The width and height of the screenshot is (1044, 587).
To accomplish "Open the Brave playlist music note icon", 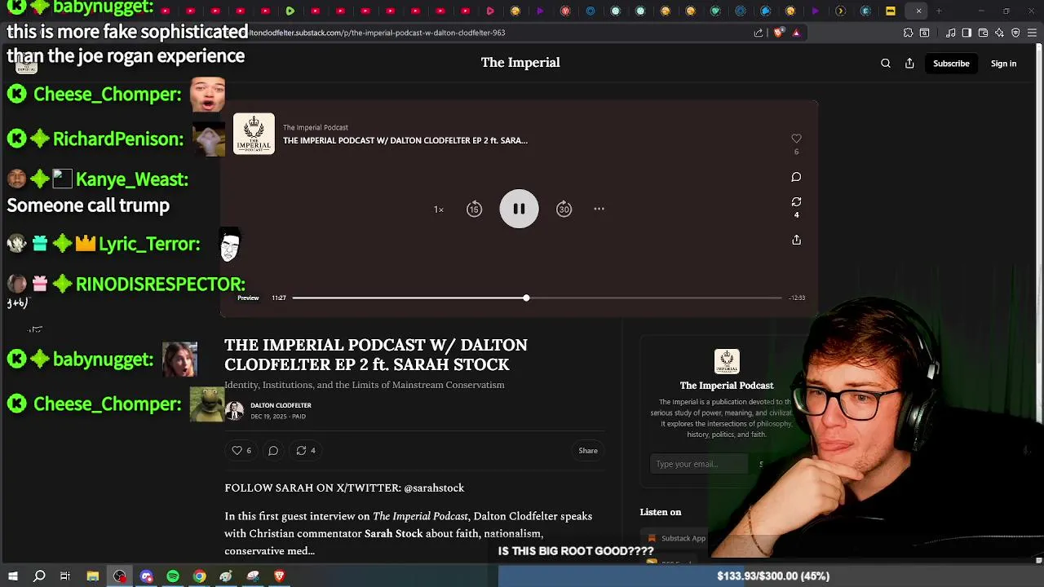I will (x=951, y=33).
